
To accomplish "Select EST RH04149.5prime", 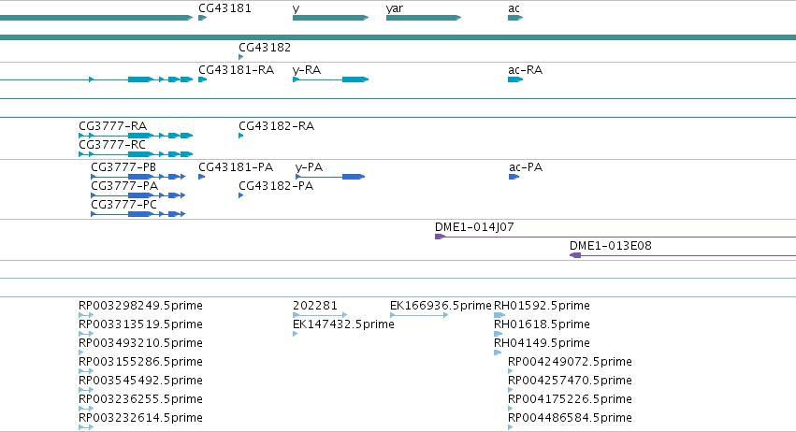I will (x=542, y=343).
